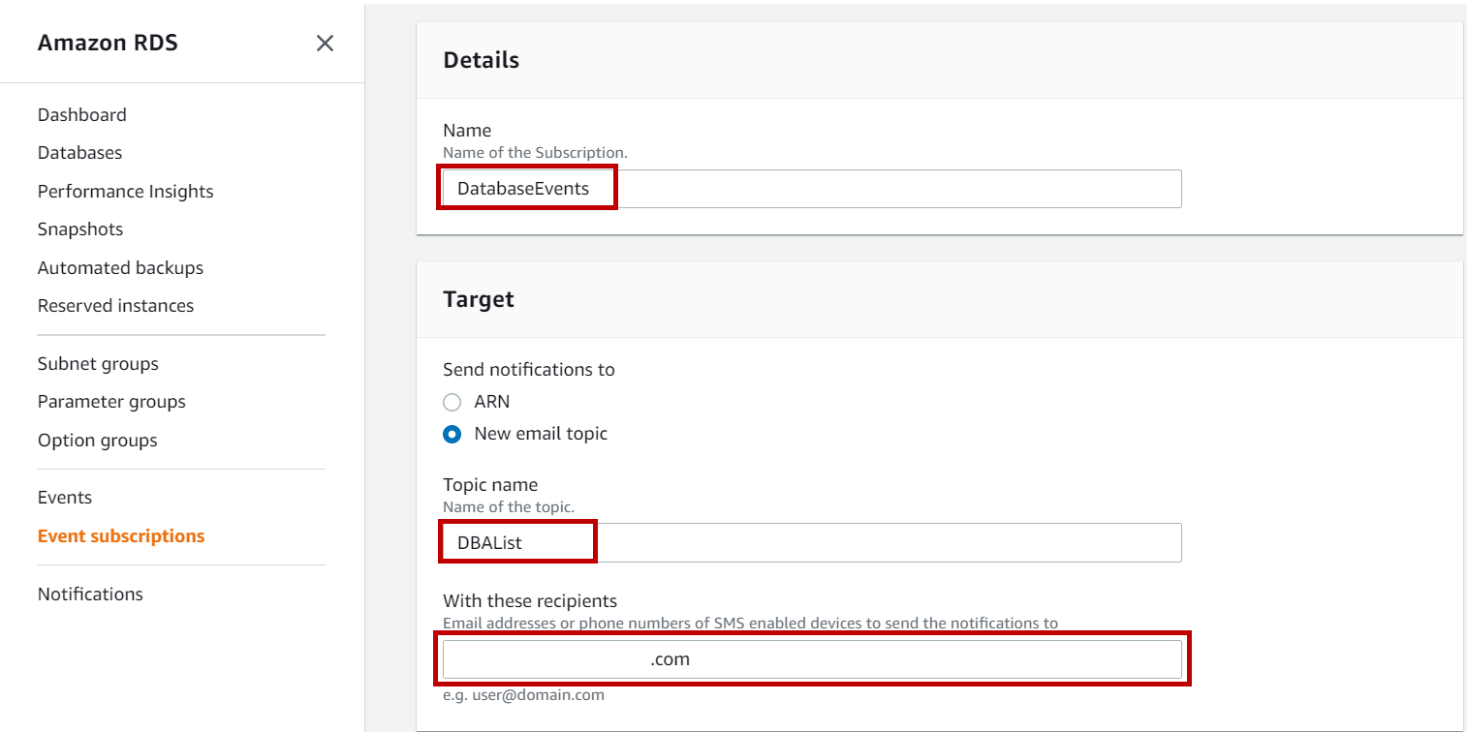Select the ARN radio option
Screen dimensions: 1467x732
pyautogui.click(x=452, y=402)
